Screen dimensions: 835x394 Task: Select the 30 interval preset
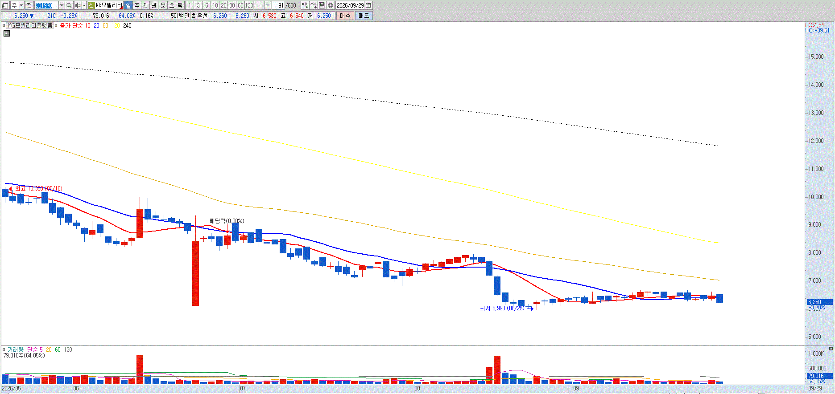pos(232,5)
